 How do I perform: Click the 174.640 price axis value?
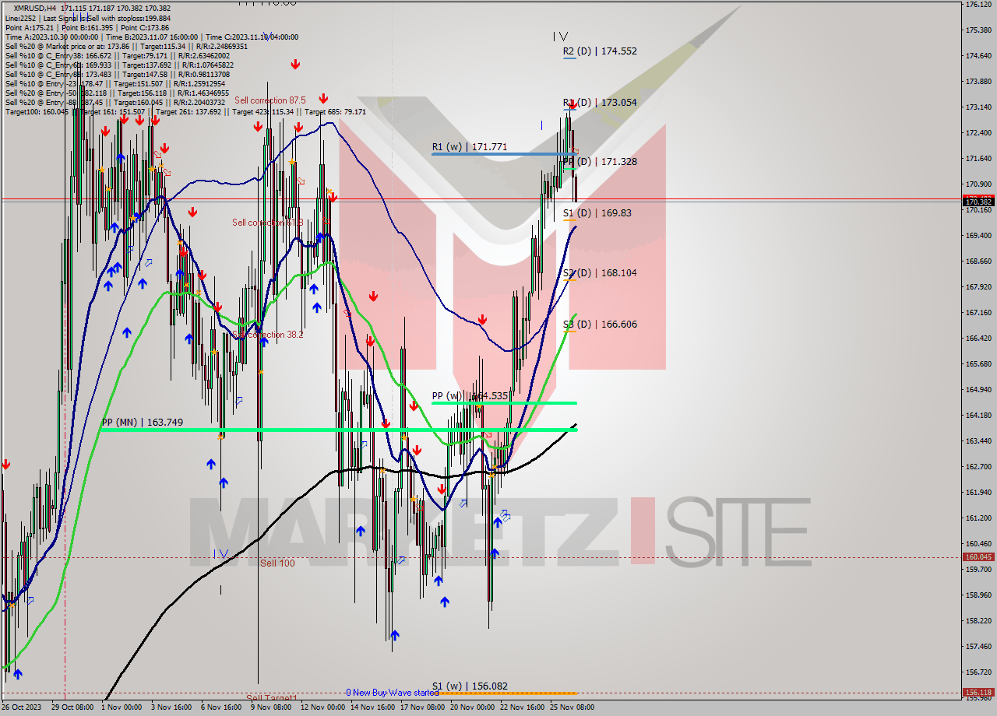tap(978, 55)
